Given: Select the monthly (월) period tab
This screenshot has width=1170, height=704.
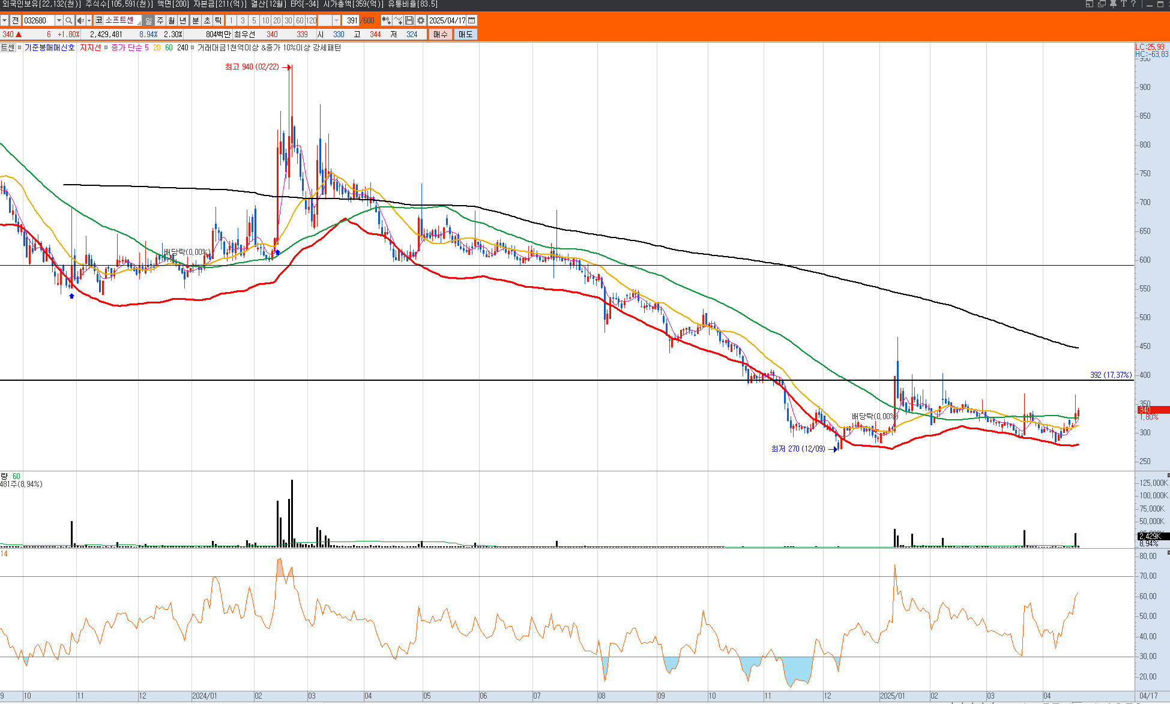Looking at the screenshot, I should point(172,20).
